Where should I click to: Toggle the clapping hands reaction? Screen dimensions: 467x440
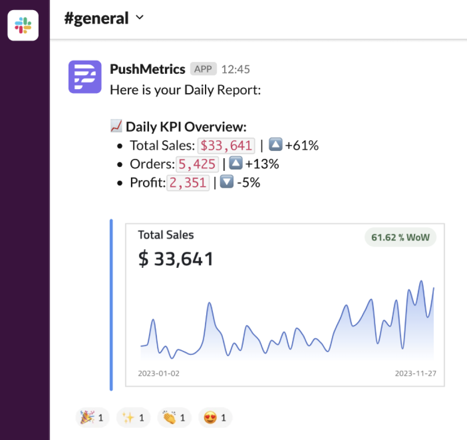click(174, 418)
